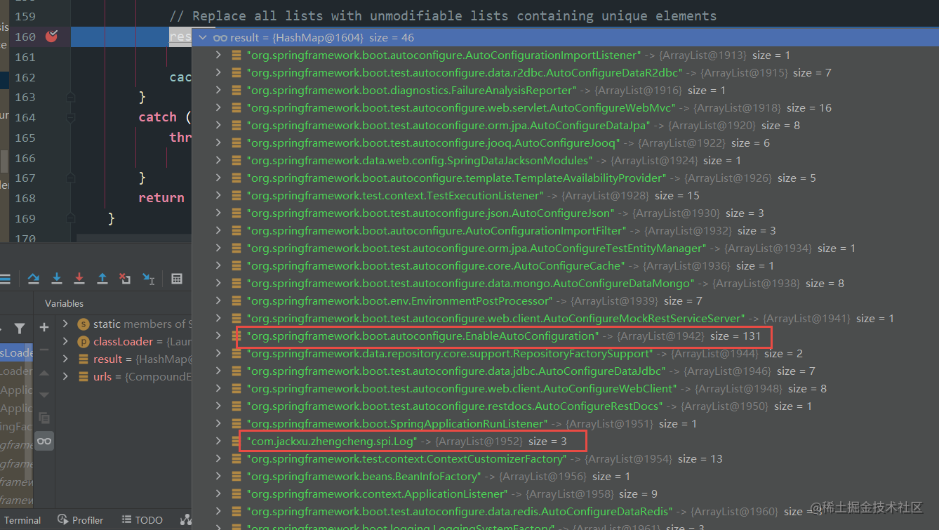Select the AutoConfigureDataJpa map entry
Screen dimensions: 939x530
point(514,125)
